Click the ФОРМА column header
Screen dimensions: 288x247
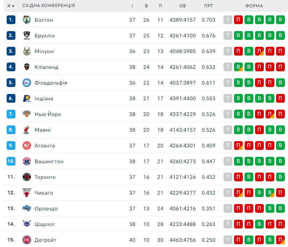point(254,6)
